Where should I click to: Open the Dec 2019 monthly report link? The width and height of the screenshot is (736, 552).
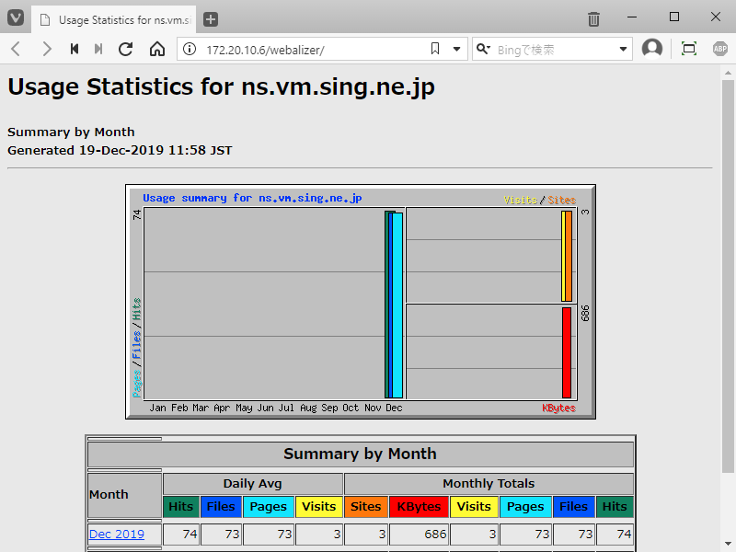(x=117, y=534)
